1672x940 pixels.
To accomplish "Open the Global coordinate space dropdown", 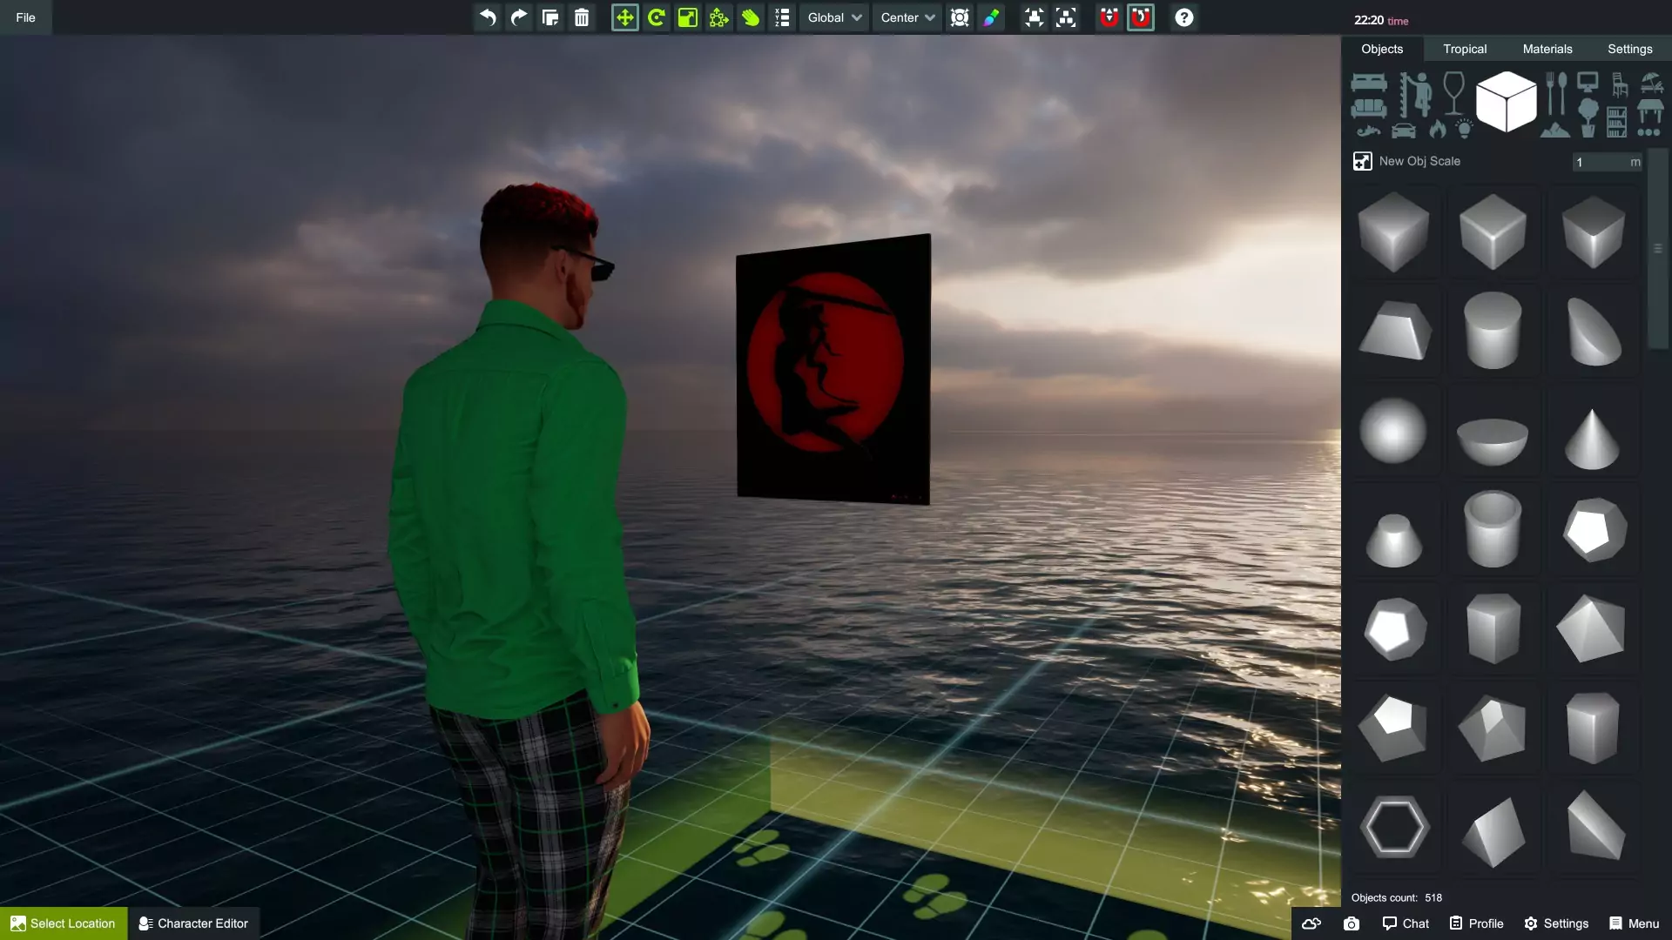I will pos(832,17).
